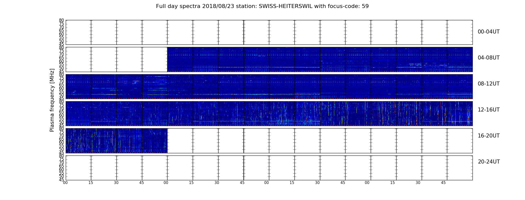Click the 12-16UT spectrogram data image
Image resolution: width=525 pixels, height=200 pixels.
click(269, 113)
